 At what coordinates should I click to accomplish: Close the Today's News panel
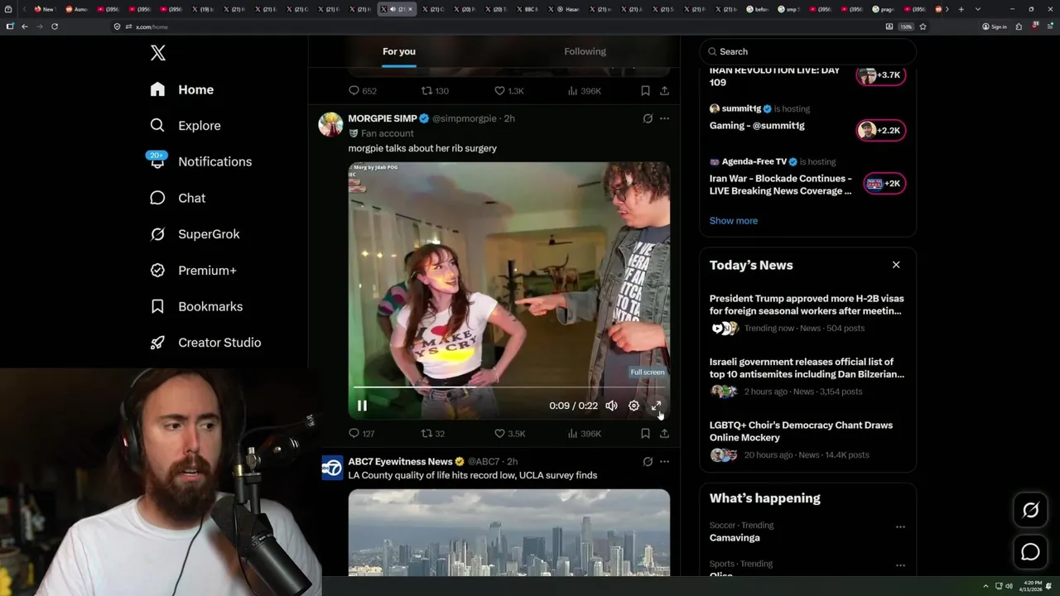pos(896,265)
